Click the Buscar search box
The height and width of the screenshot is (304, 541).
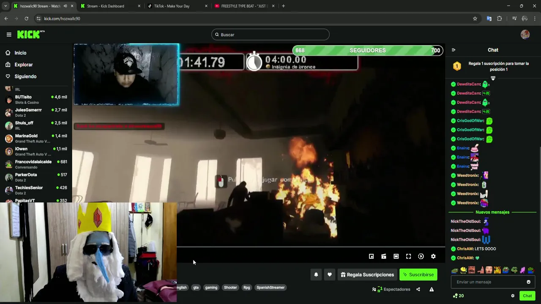(x=270, y=35)
